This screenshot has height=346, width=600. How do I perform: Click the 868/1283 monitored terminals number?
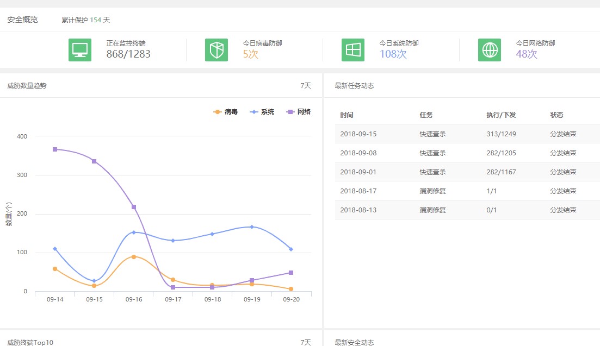point(128,54)
